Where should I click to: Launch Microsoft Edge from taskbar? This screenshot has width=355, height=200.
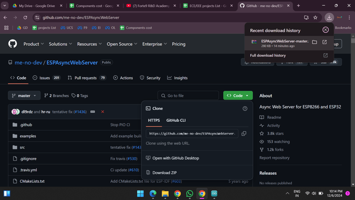click(x=153, y=194)
